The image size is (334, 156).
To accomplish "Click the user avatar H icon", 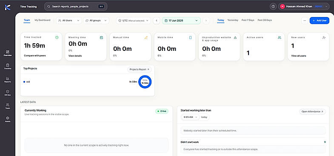I will click(x=283, y=6).
